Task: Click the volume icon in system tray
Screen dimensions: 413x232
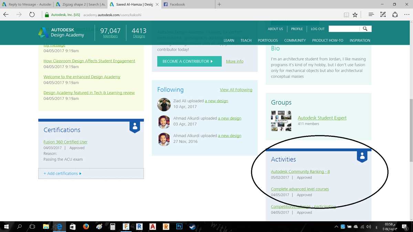Action: pos(369,227)
